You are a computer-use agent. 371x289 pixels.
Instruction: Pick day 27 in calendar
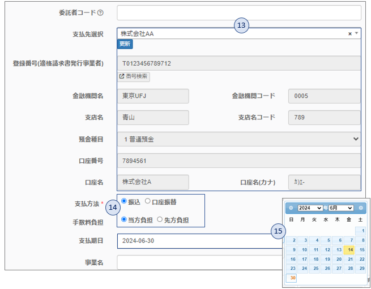(x=338, y=269)
